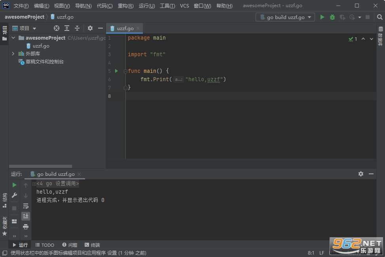The width and height of the screenshot is (385, 257).
Task: Open the Terminal tool window
Action: pos(92,245)
